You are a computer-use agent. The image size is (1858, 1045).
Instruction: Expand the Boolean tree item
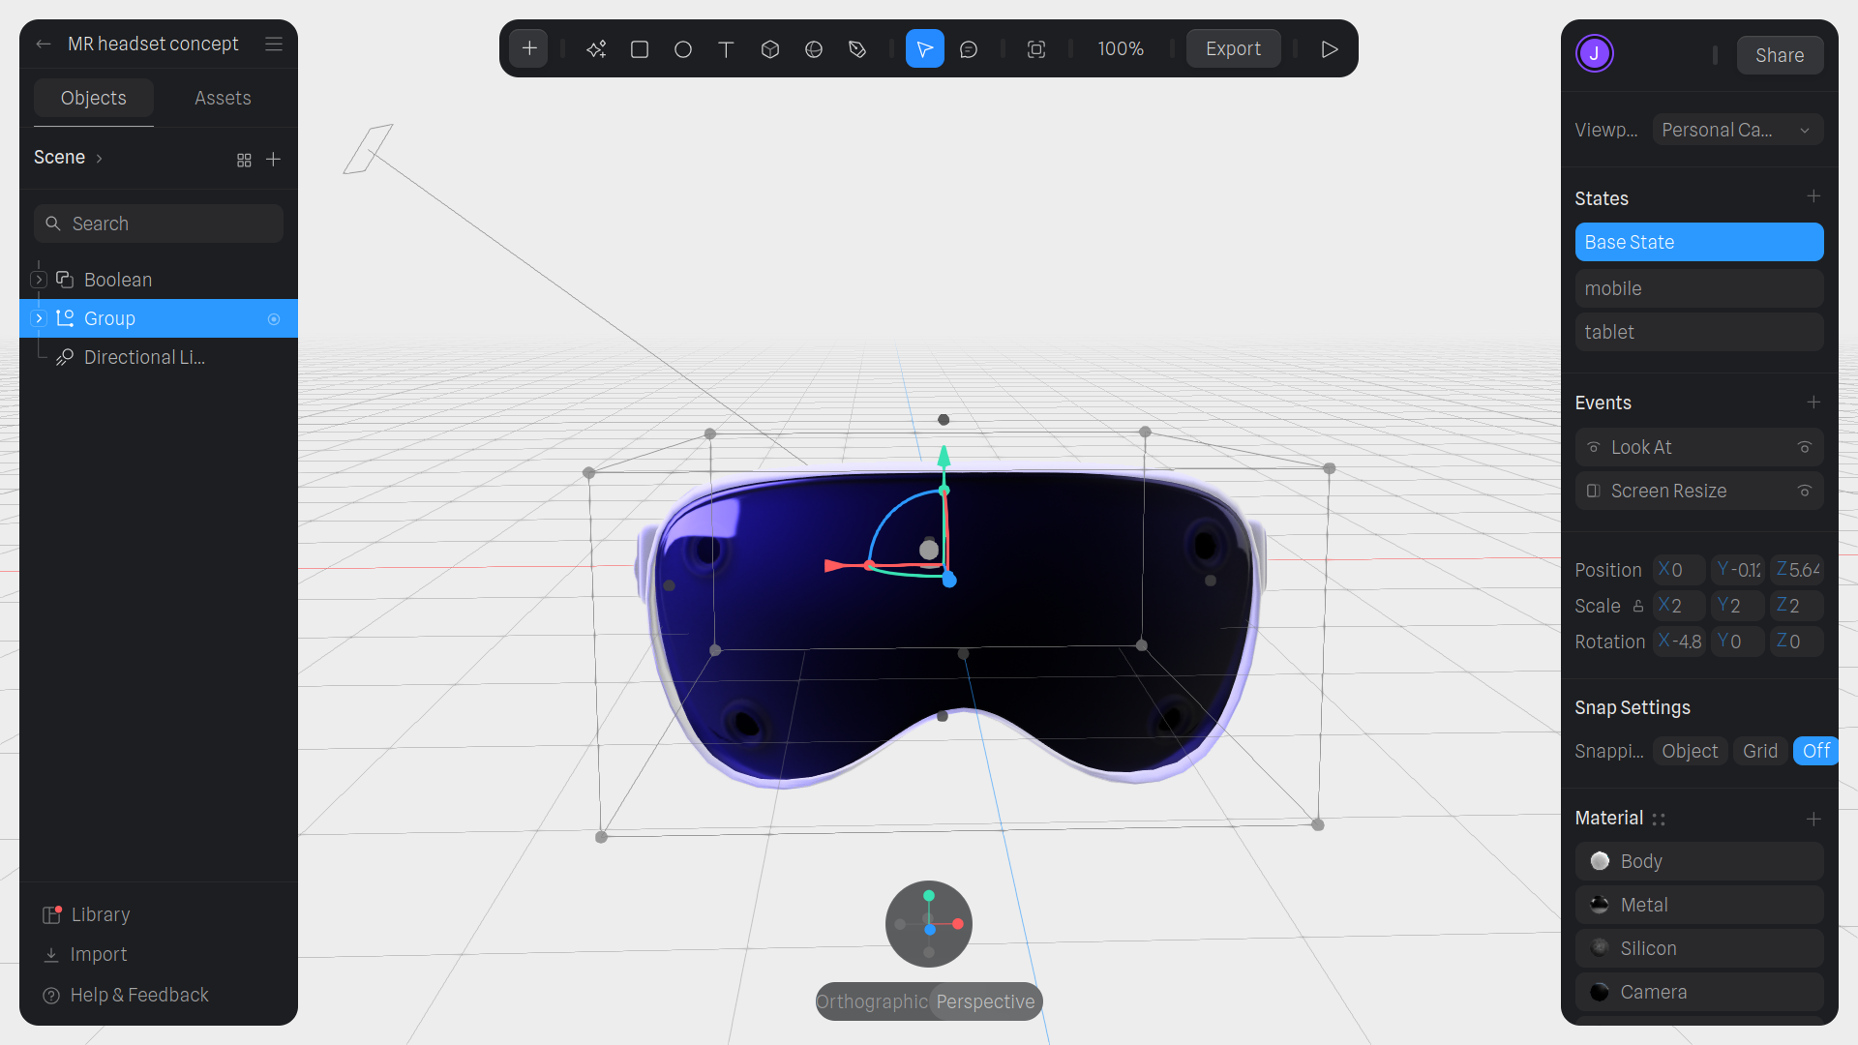click(39, 280)
